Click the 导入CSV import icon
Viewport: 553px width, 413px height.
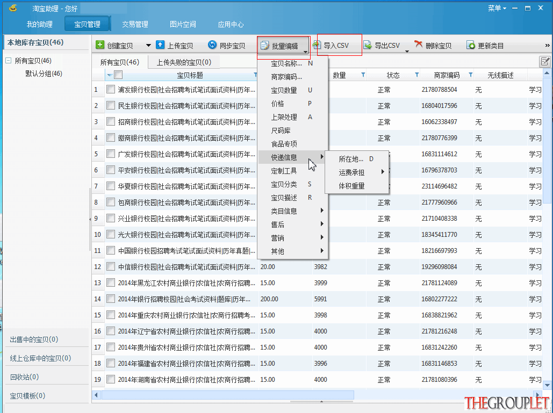coord(317,45)
